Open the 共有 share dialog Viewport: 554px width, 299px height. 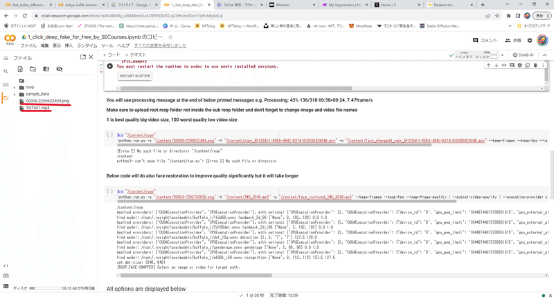[x=513, y=41]
